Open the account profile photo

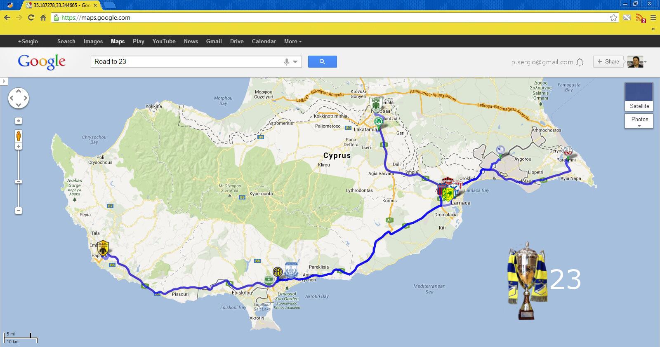pyautogui.click(x=635, y=61)
